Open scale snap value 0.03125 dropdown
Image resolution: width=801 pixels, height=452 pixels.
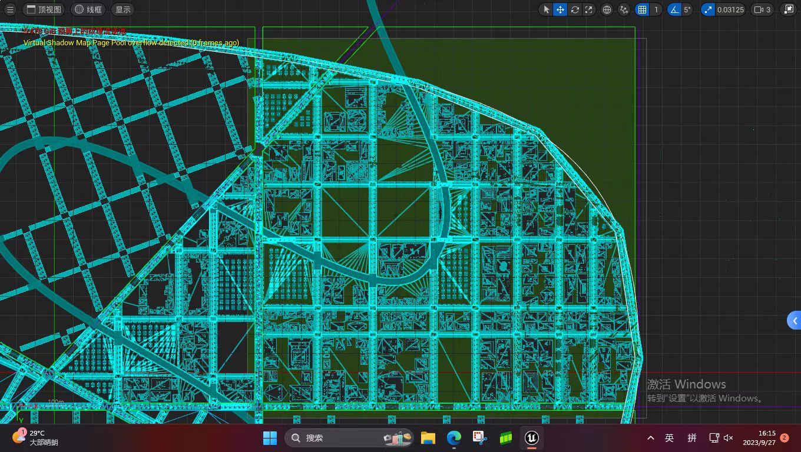730,9
